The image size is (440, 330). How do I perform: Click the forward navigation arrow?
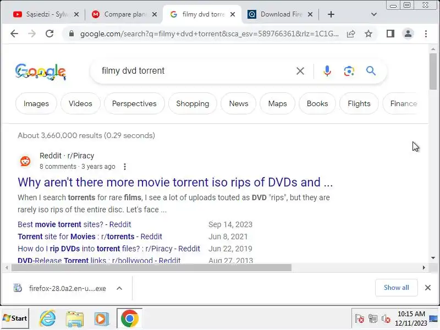click(32, 34)
